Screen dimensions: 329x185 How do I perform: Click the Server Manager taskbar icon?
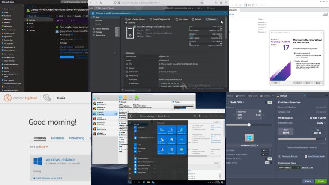click(153, 182)
